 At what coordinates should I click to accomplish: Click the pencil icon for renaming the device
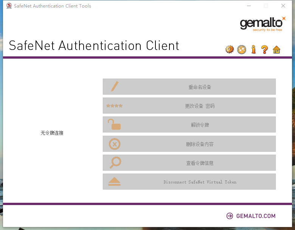point(115,86)
